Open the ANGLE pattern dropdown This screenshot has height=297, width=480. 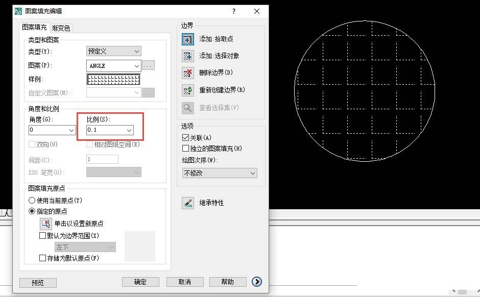tap(137, 65)
